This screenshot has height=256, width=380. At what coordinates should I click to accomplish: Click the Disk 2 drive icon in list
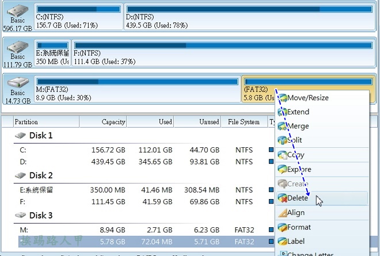(20, 175)
